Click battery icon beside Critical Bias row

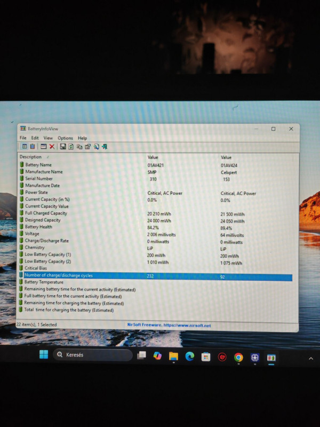(x=21, y=268)
